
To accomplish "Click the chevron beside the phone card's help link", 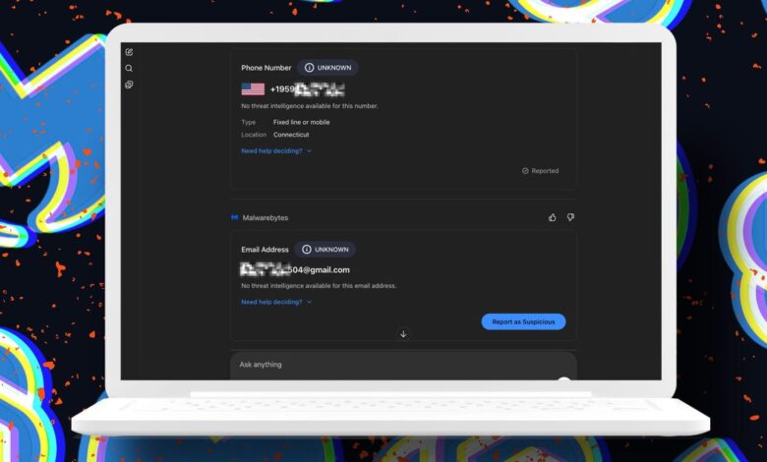I will pyautogui.click(x=309, y=151).
